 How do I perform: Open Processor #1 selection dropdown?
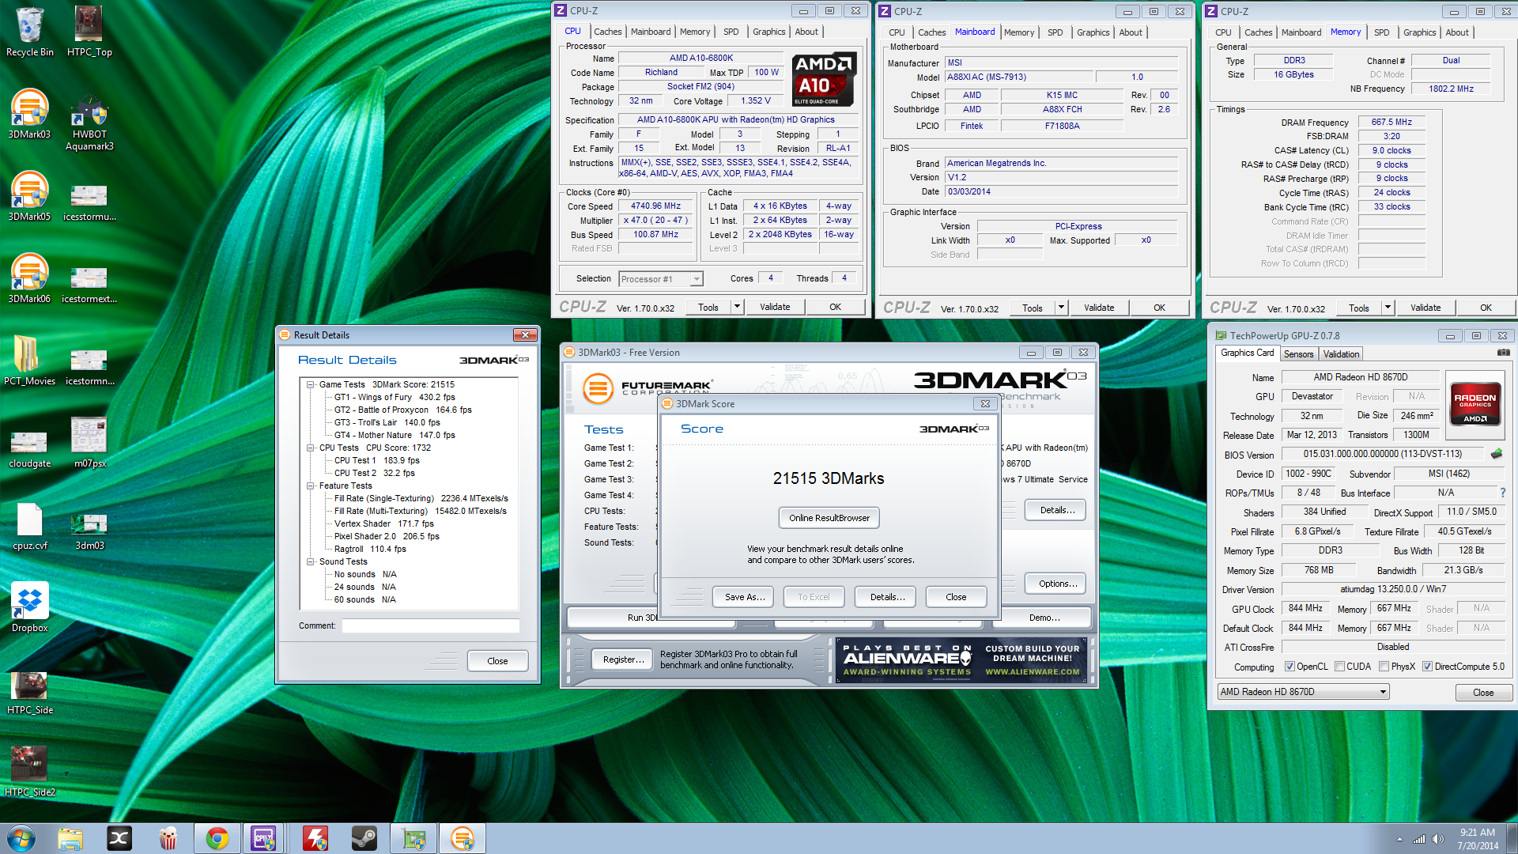pyautogui.click(x=696, y=279)
